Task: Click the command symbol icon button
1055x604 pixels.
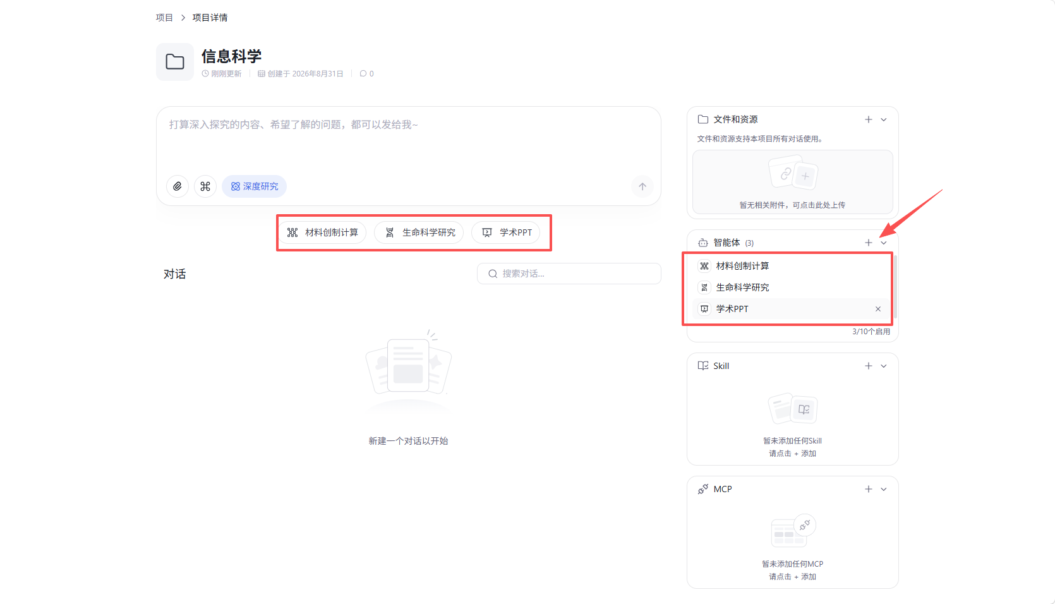Action: [x=205, y=186]
